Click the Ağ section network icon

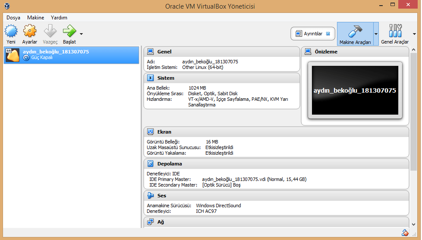[x=151, y=222]
